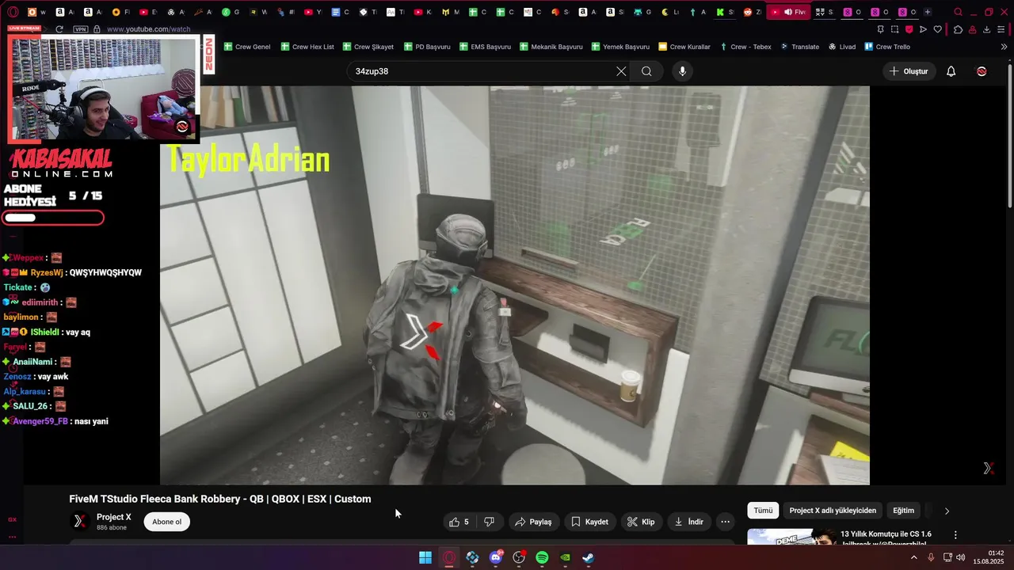This screenshot has height=570, width=1014.
Task: Open the browser downloads icon
Action: pyautogui.click(x=986, y=29)
